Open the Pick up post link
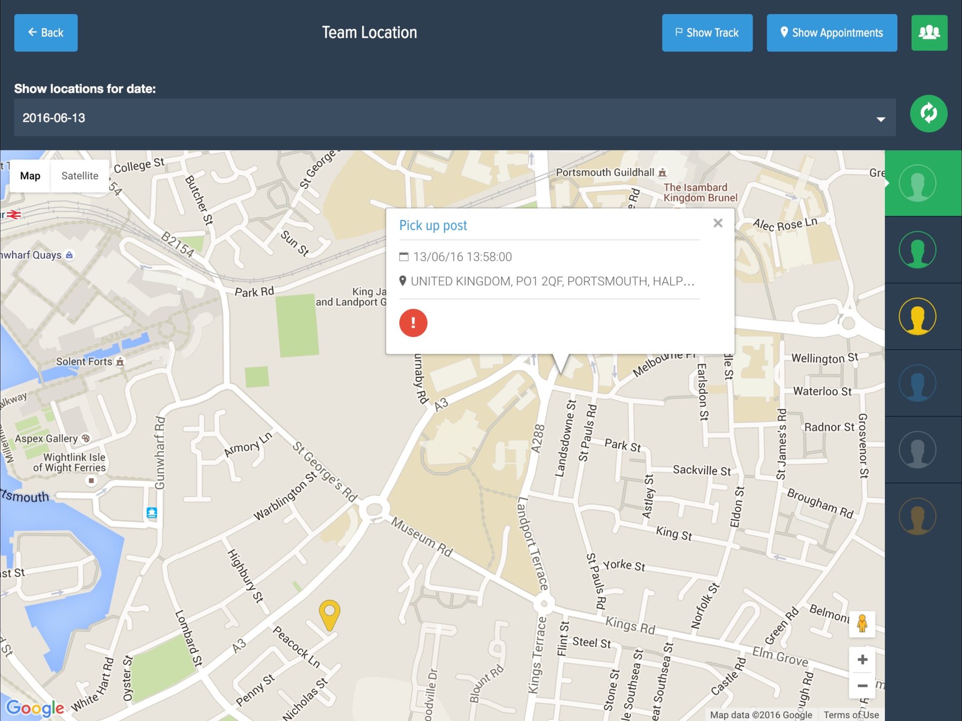This screenshot has width=962, height=721. point(433,225)
